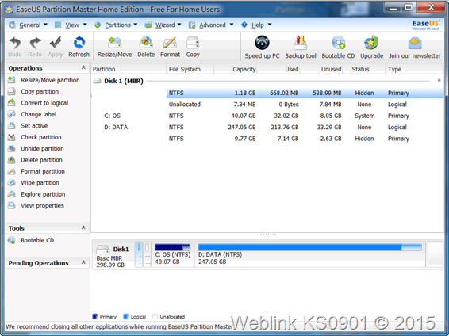Select Wipe partition operation
The image size is (449, 336).
click(34, 183)
